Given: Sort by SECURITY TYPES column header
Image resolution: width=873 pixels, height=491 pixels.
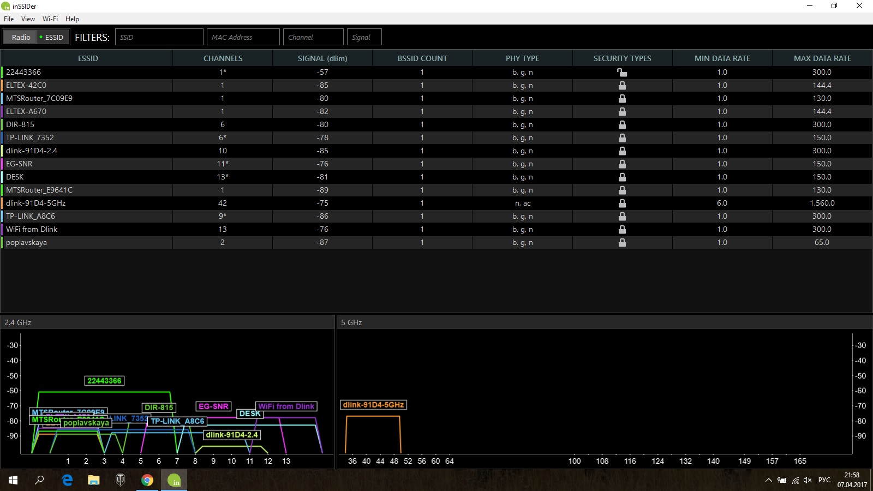Looking at the screenshot, I should click(x=622, y=58).
